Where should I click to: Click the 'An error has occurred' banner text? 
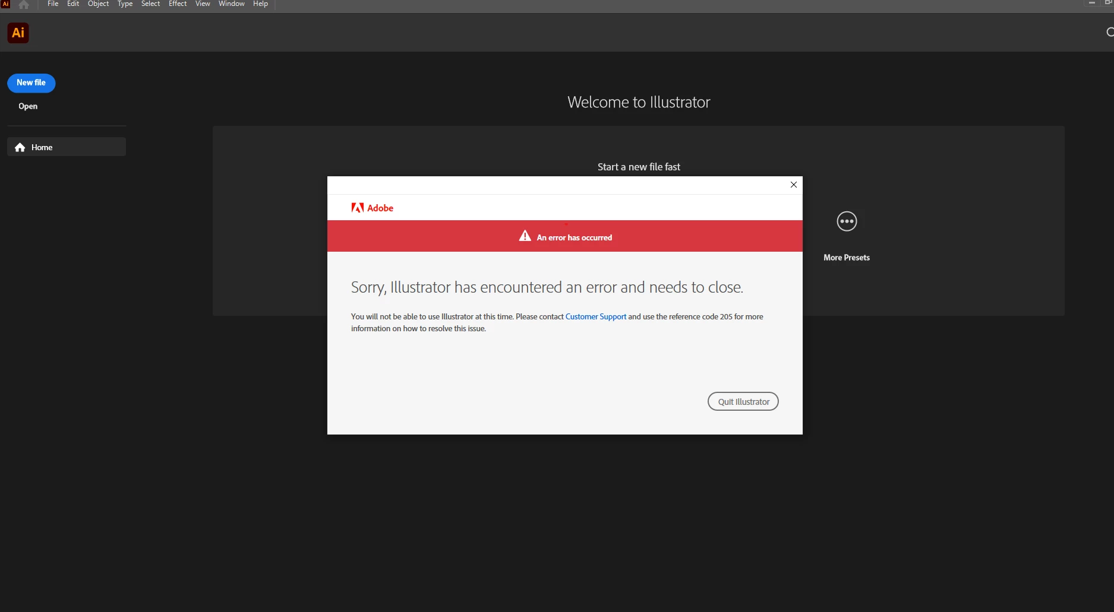[574, 237]
